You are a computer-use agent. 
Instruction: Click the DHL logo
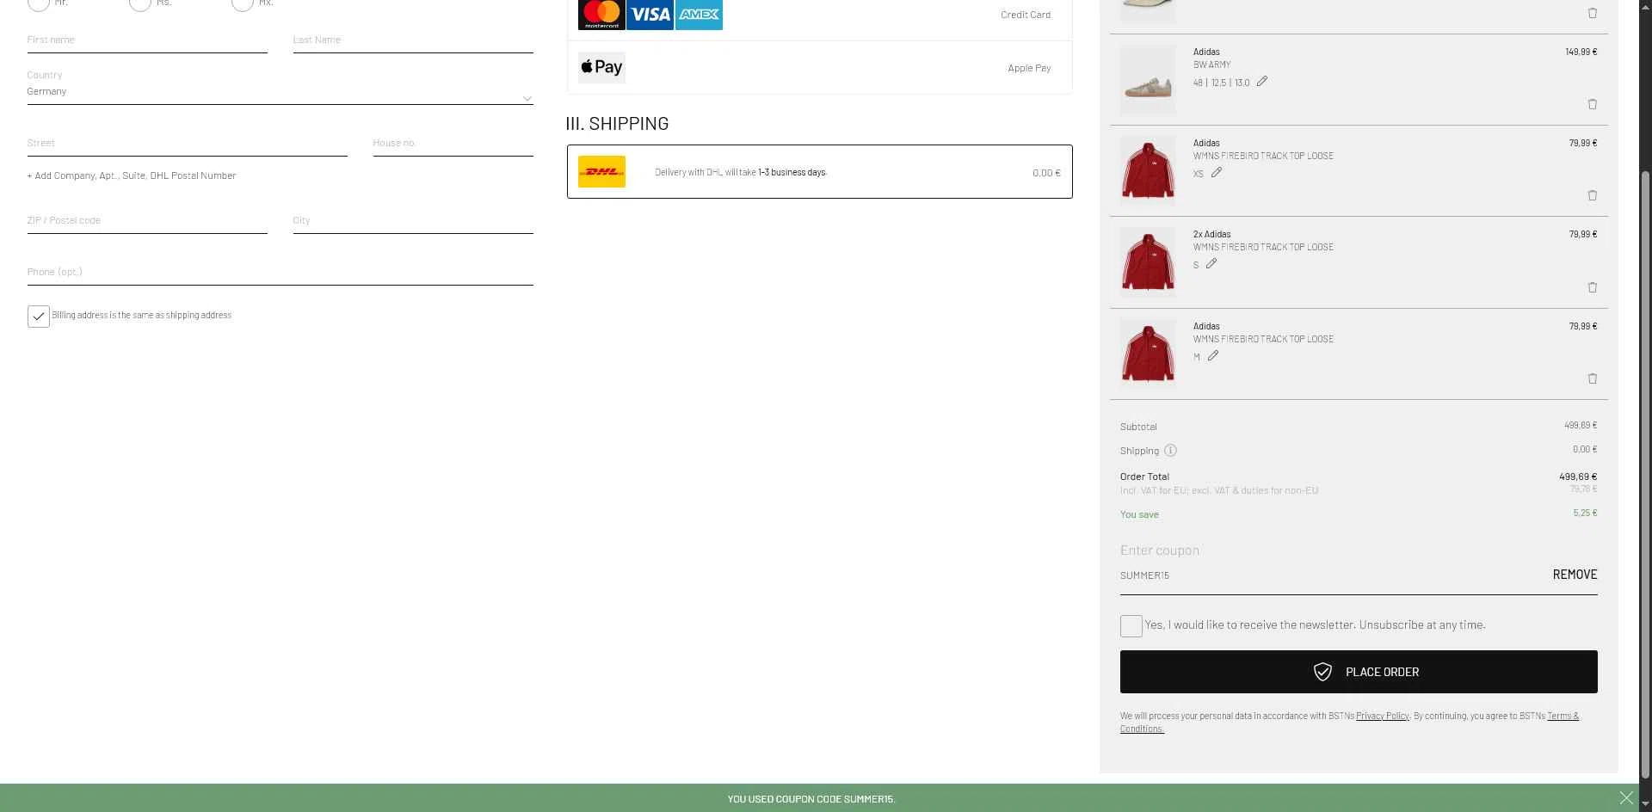click(x=601, y=172)
